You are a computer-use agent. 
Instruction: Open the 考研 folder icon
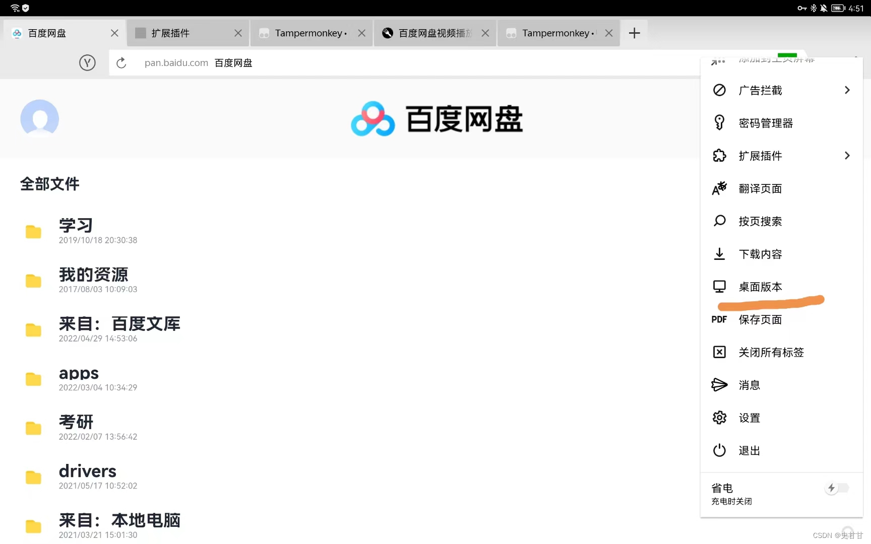[33, 428]
